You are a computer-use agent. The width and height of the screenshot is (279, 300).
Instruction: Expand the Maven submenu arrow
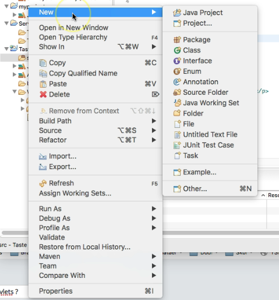coord(154,256)
